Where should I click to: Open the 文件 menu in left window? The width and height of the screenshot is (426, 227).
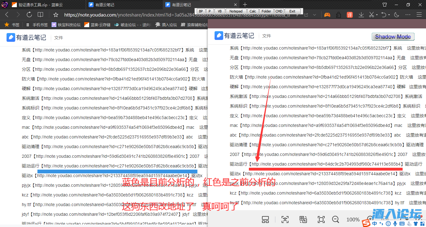coord(58,38)
